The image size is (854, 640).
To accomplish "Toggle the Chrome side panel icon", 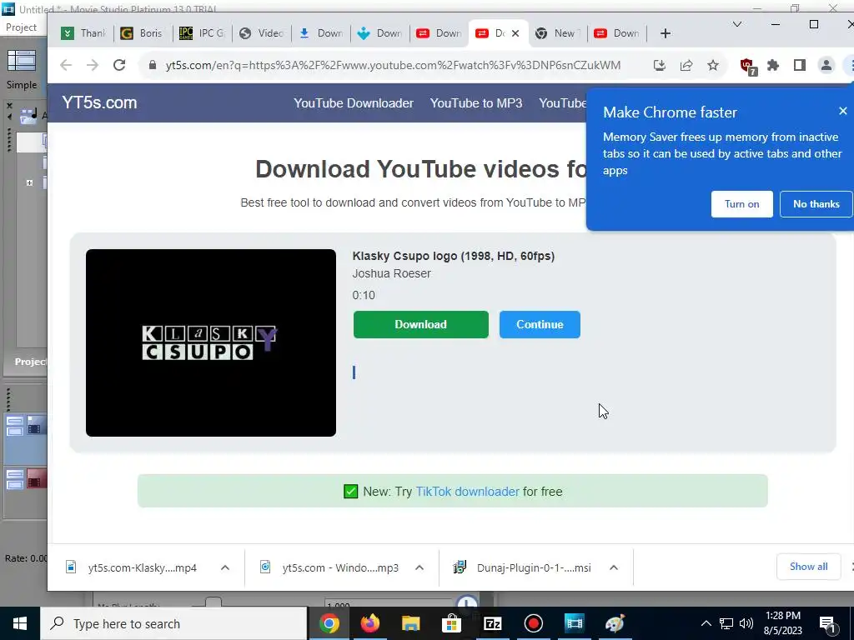I will coord(800,65).
